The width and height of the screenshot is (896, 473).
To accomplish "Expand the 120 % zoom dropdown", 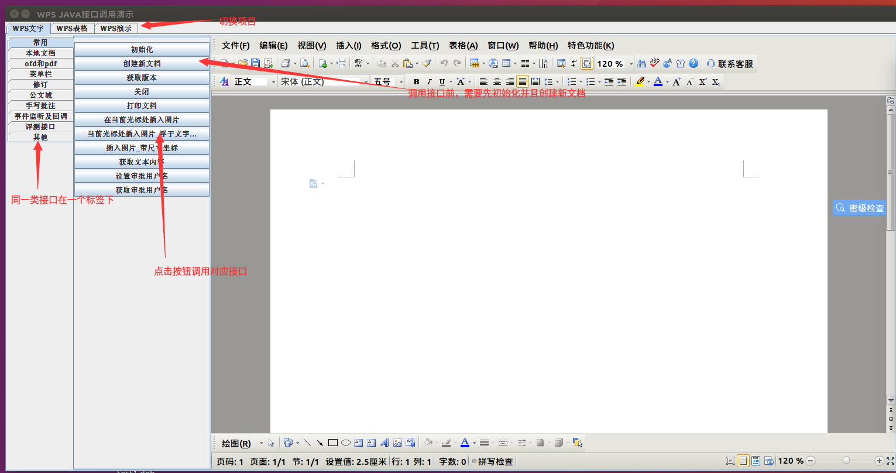I will tap(631, 64).
